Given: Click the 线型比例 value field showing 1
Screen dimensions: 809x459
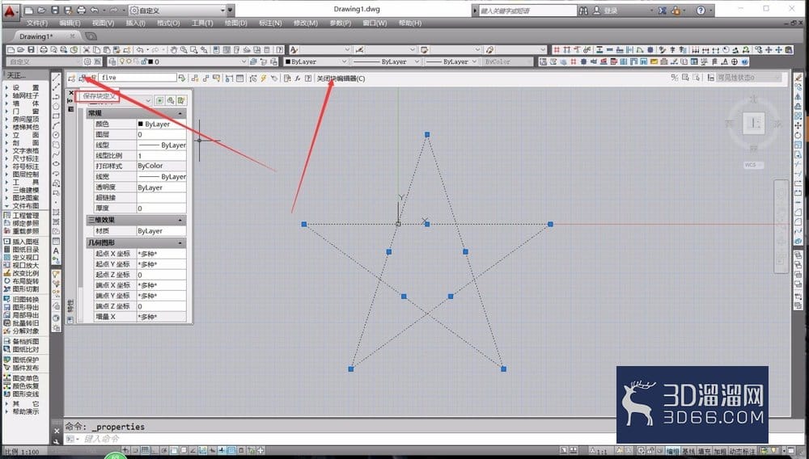Looking at the screenshot, I should pyautogui.click(x=161, y=156).
